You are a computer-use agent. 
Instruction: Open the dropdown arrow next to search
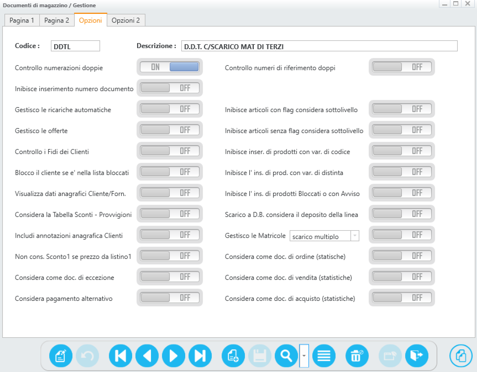point(304,355)
